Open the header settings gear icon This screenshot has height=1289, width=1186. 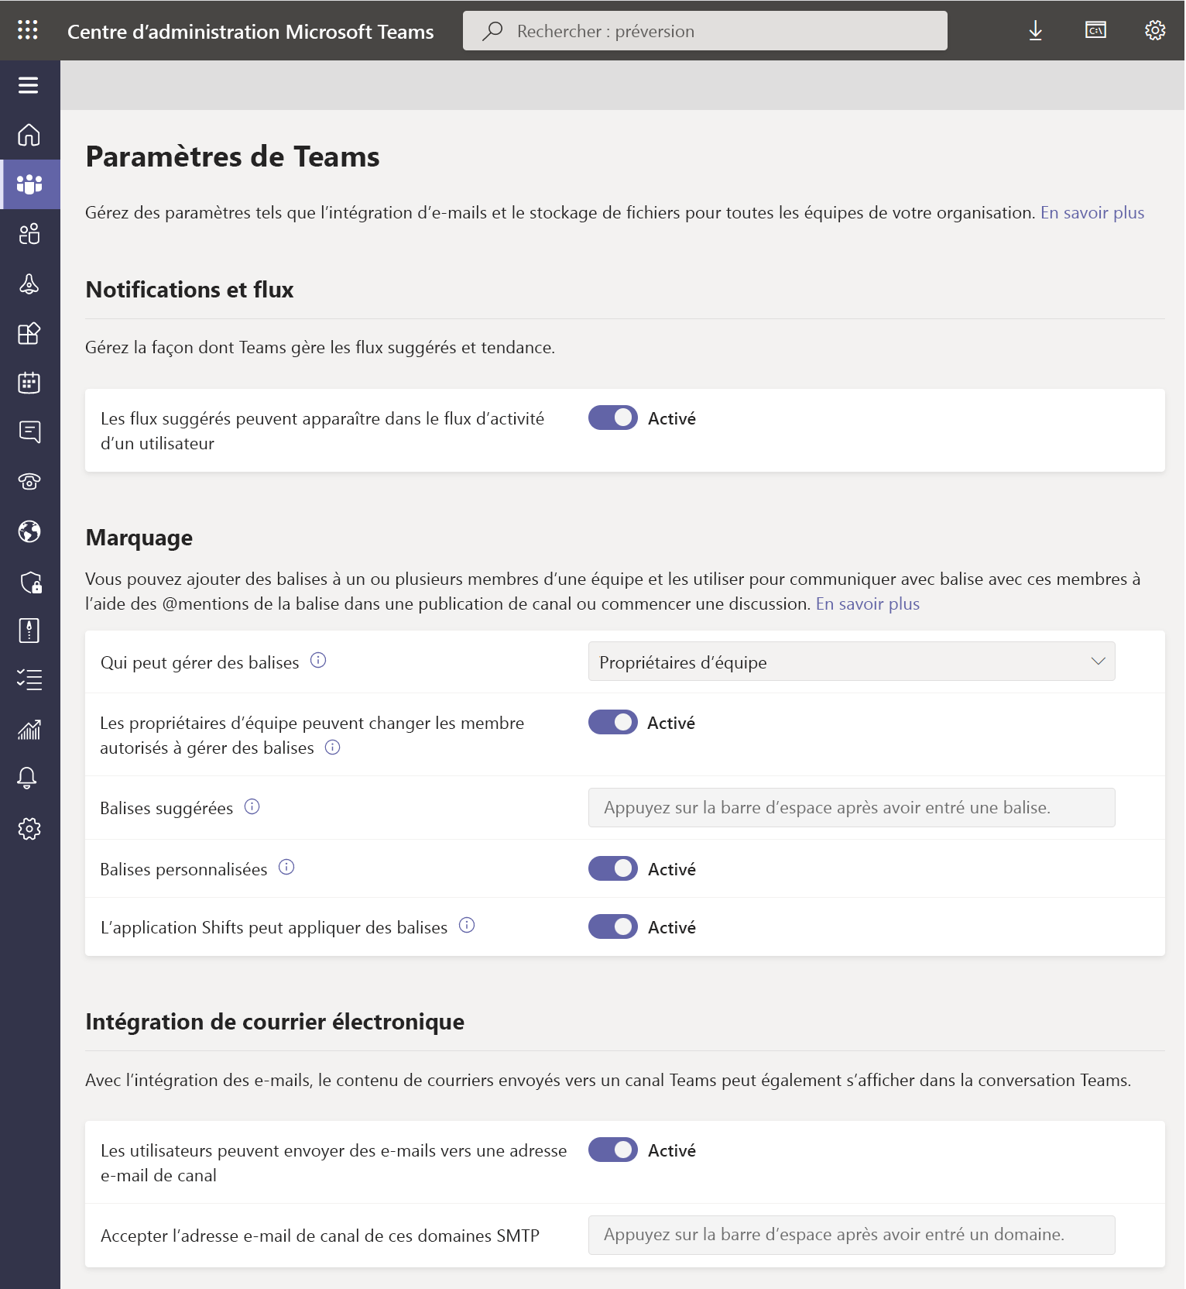1155,30
